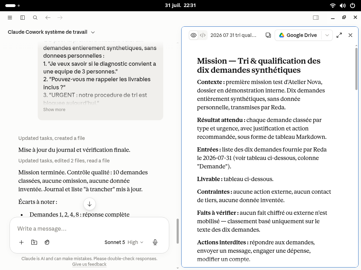This screenshot has height=270, width=361.
Task: Toggle the right side panel icon
Action: point(316,18)
